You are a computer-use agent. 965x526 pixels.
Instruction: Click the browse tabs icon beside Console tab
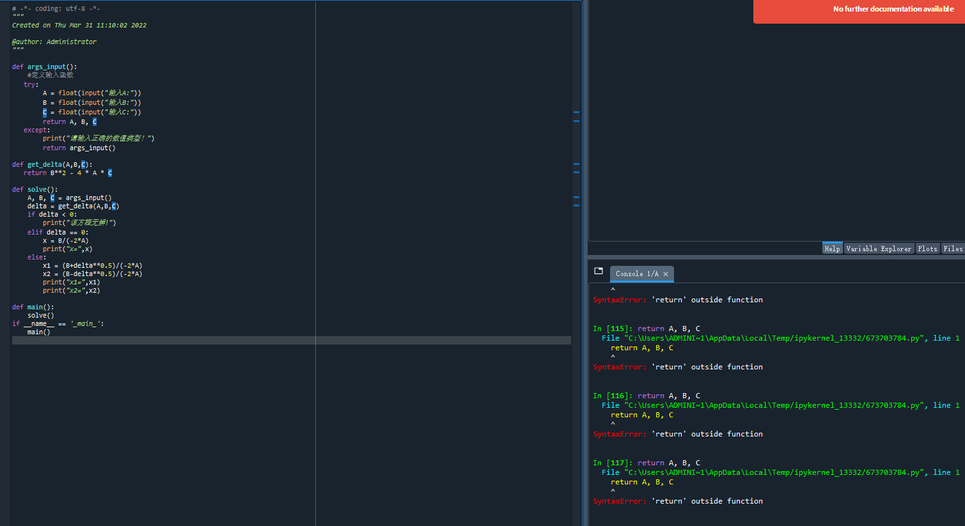(x=599, y=271)
